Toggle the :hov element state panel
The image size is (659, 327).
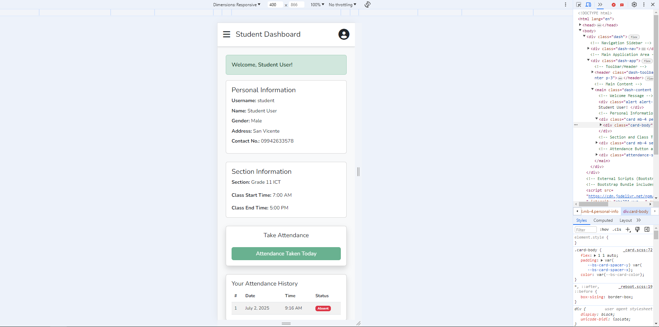point(604,230)
